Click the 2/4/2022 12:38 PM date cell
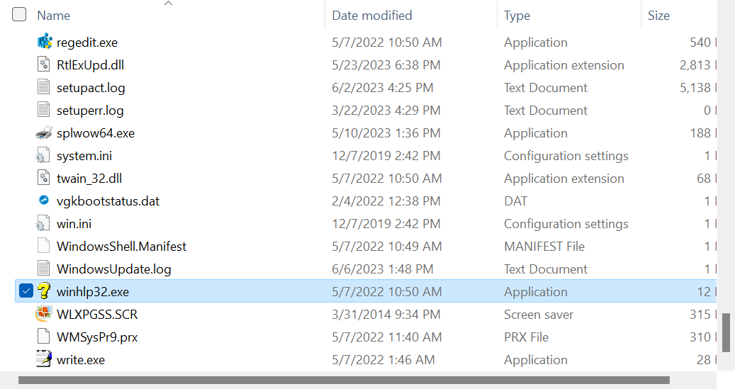735x389 pixels. (386, 201)
